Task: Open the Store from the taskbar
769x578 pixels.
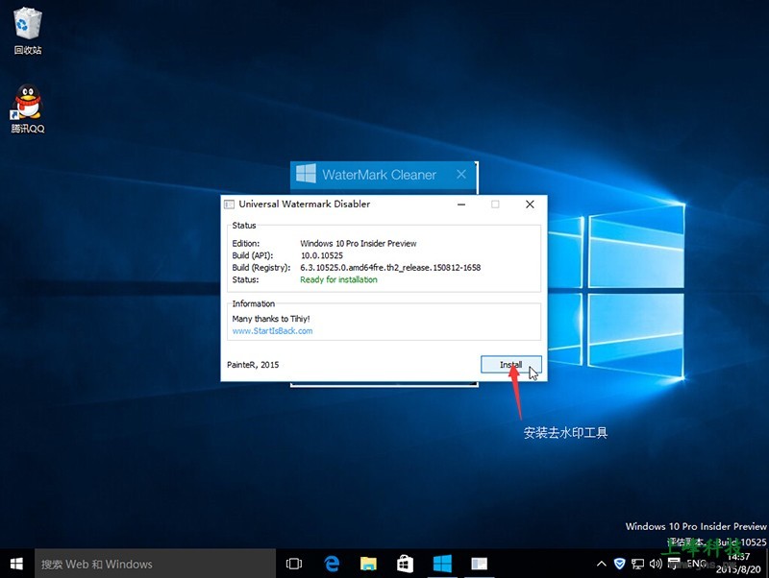Action: 405,564
